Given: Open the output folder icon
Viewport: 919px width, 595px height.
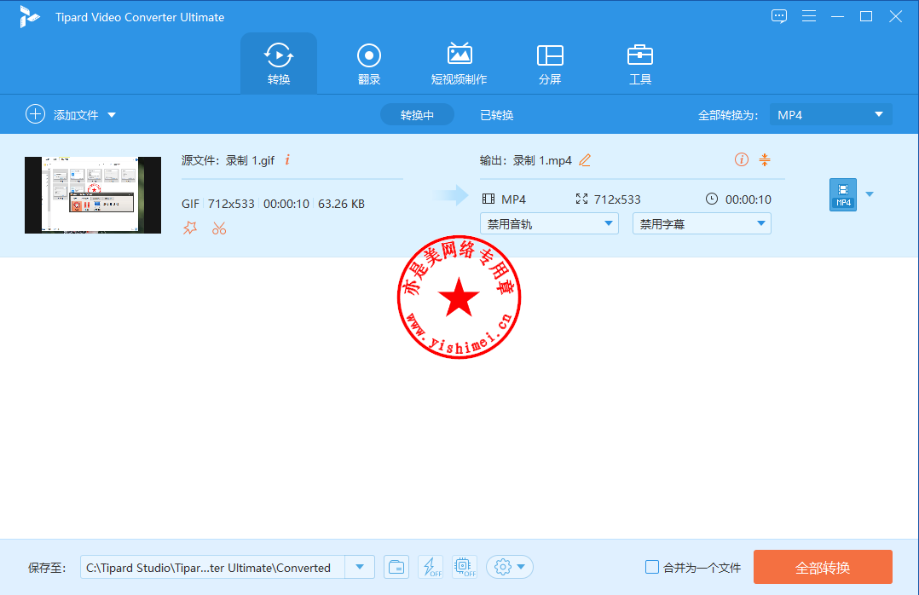Looking at the screenshot, I should pyautogui.click(x=396, y=567).
